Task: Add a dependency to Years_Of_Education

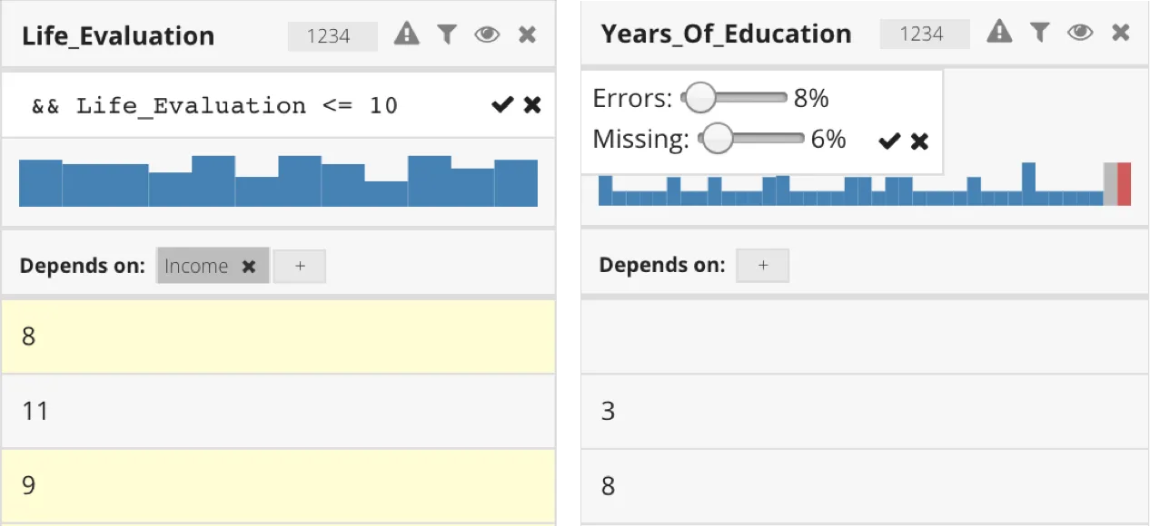Action: pyautogui.click(x=763, y=266)
